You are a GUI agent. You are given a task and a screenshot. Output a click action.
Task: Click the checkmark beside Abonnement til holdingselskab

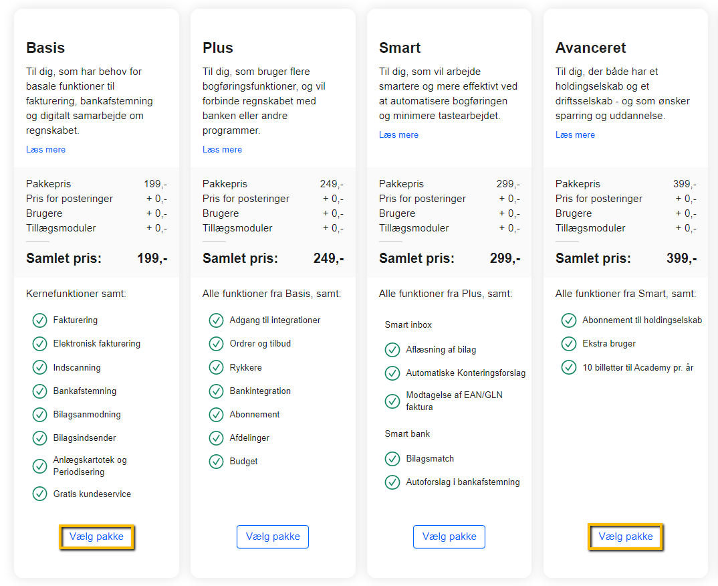569,320
